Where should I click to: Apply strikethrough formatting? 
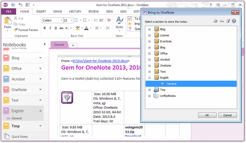click(61, 28)
